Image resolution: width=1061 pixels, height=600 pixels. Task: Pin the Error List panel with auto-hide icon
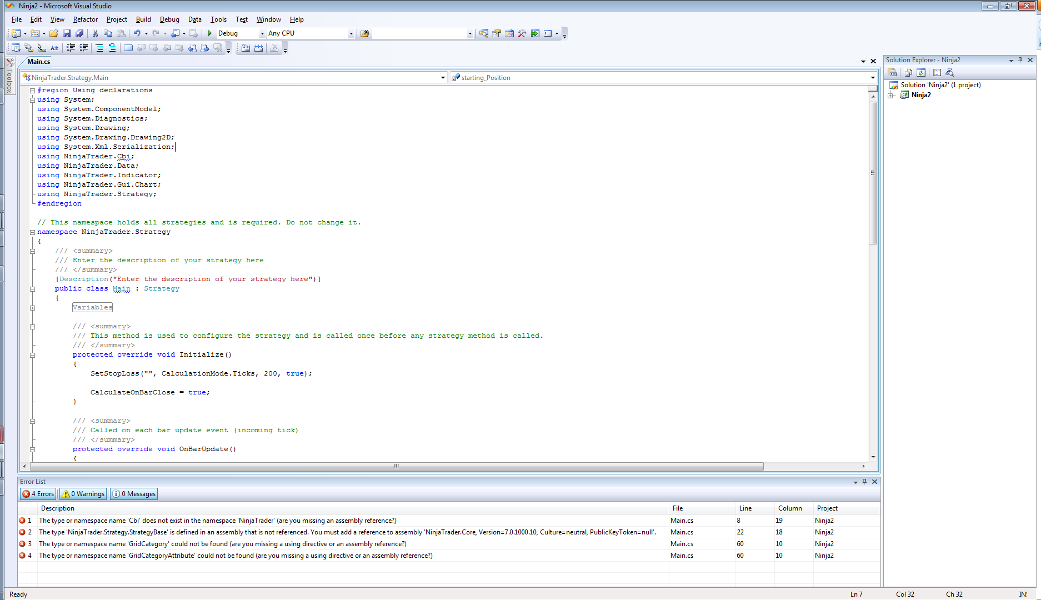[865, 482]
